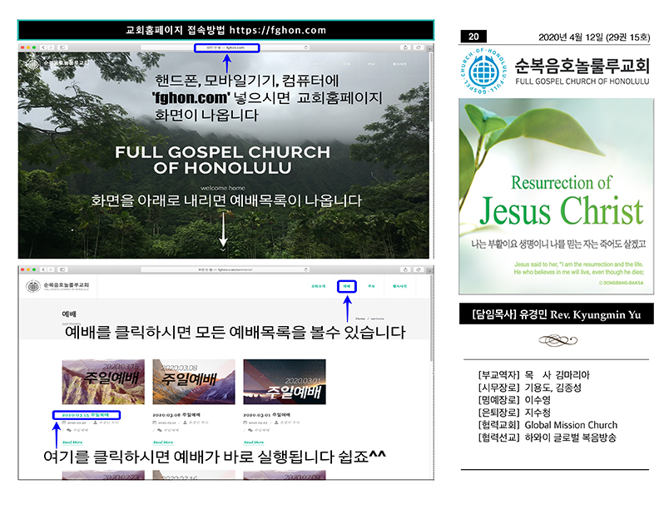The height and width of the screenshot is (509, 659).
Task: Open the share icon in the lower browser window
Action: [x=405, y=269]
